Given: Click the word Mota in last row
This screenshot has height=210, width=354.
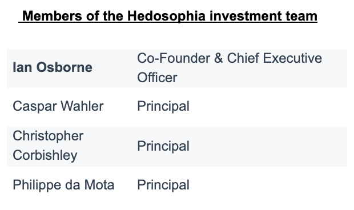Looking at the screenshot, I should pos(99,185).
